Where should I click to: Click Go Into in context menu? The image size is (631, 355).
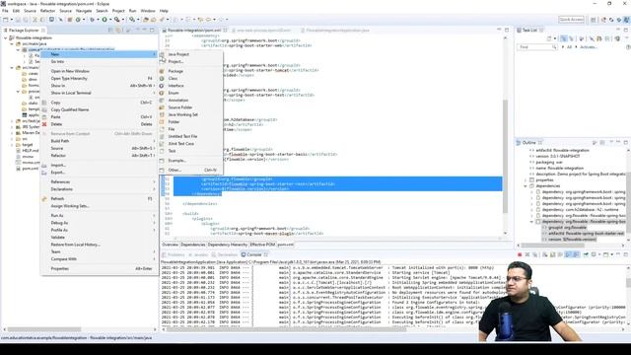(x=57, y=61)
